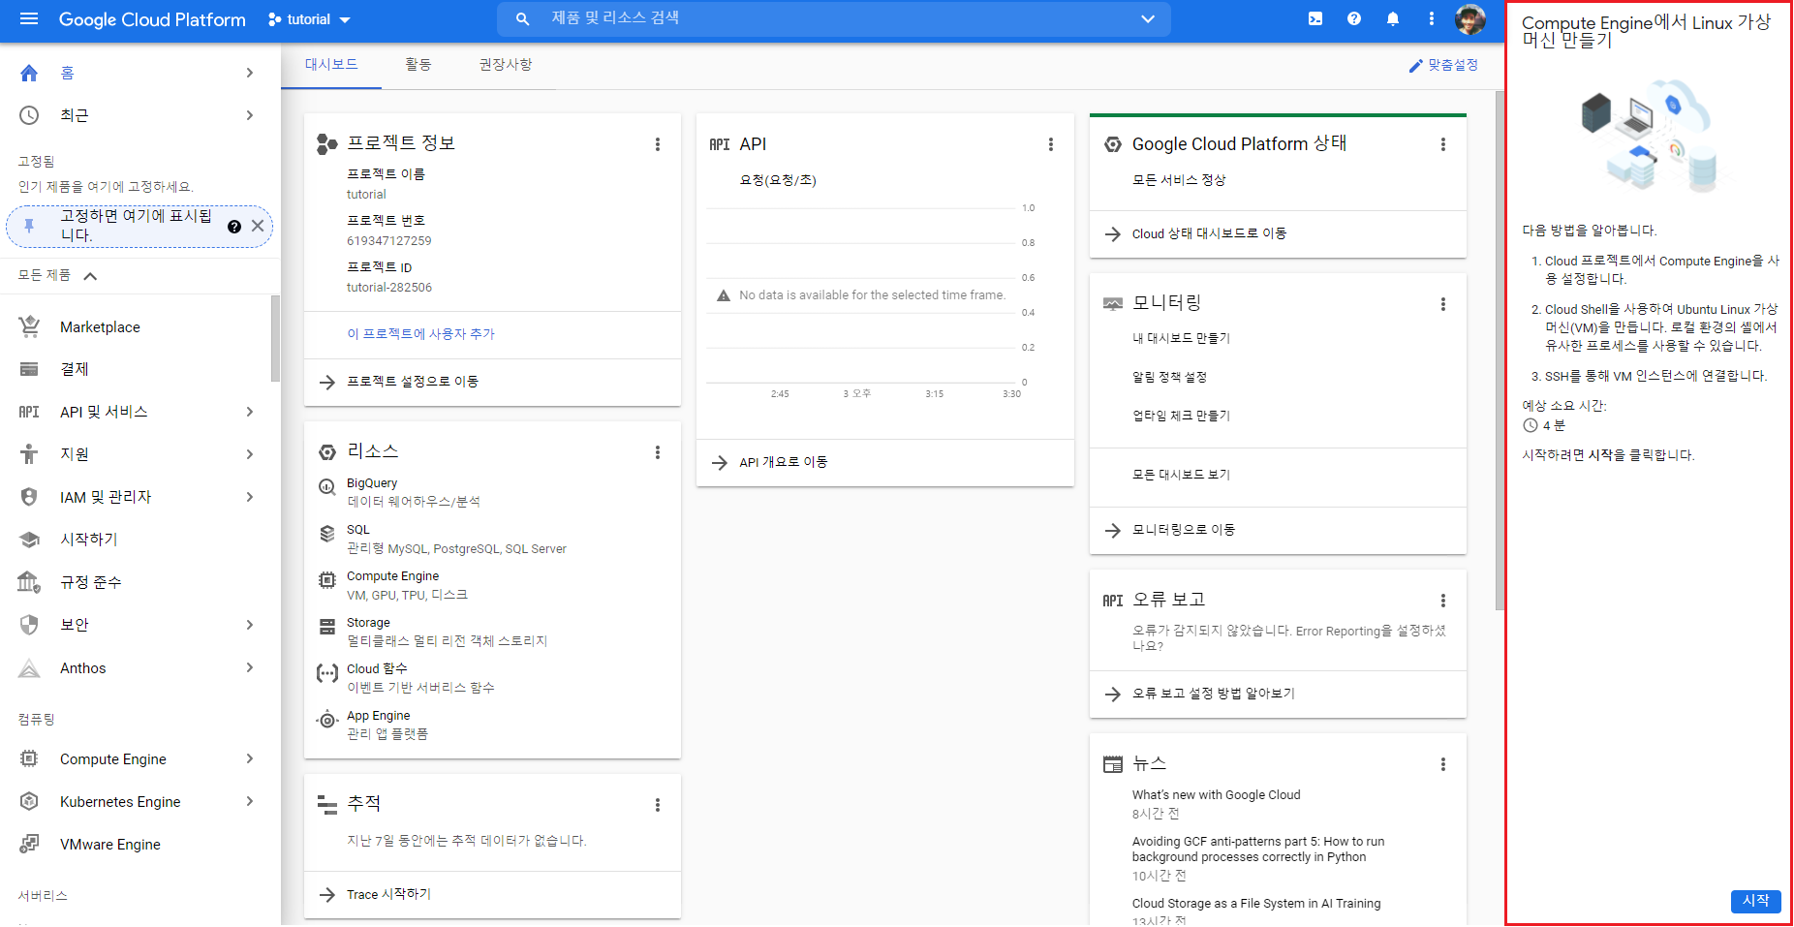Click 이 프로젝트에 사용자 추가 link
1794x927 pixels.
click(420, 334)
